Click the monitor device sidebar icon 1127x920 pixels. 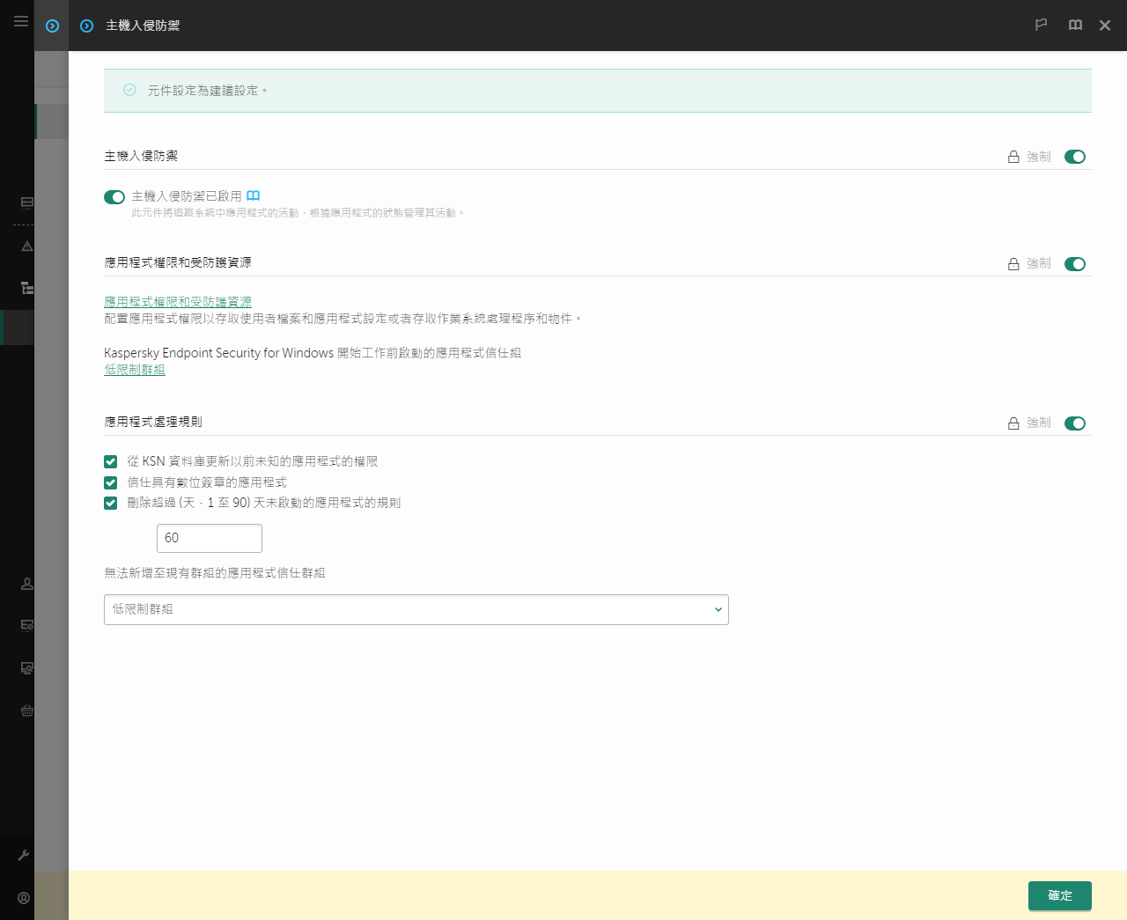[27, 667]
